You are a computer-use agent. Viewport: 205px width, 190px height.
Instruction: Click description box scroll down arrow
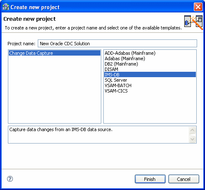pos(192,139)
